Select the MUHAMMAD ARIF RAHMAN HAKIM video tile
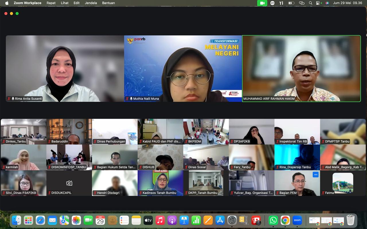Image resolution: width=367 pixels, height=229 pixels. tap(301, 68)
